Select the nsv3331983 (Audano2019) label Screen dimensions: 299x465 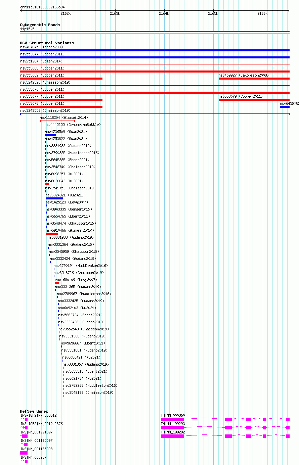point(71,237)
